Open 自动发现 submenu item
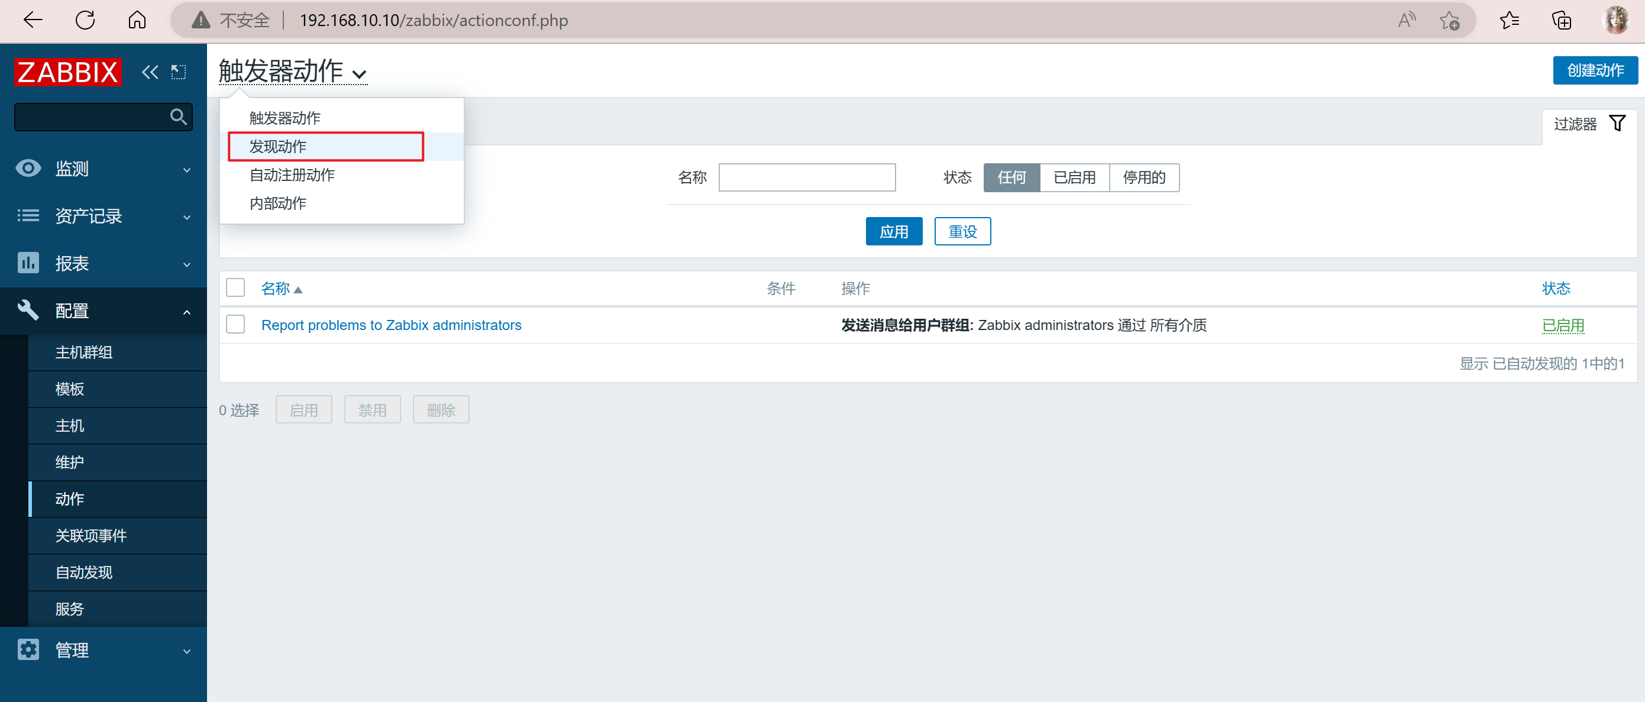1645x702 pixels. pyautogui.click(x=118, y=572)
